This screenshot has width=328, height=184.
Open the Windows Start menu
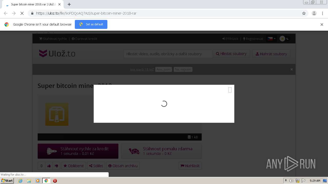pos(7,181)
